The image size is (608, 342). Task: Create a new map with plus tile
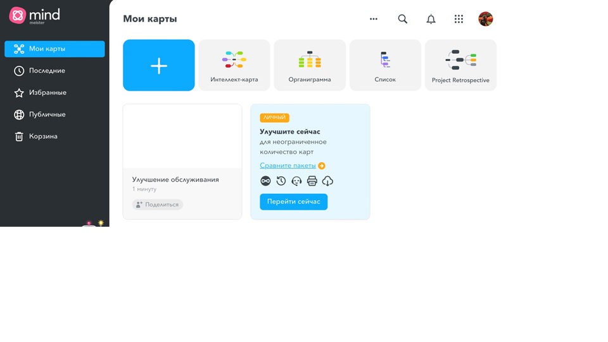tap(159, 65)
